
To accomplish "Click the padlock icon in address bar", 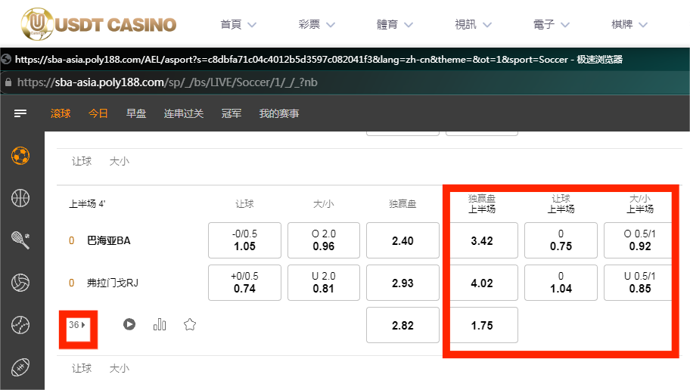I will click(x=8, y=82).
